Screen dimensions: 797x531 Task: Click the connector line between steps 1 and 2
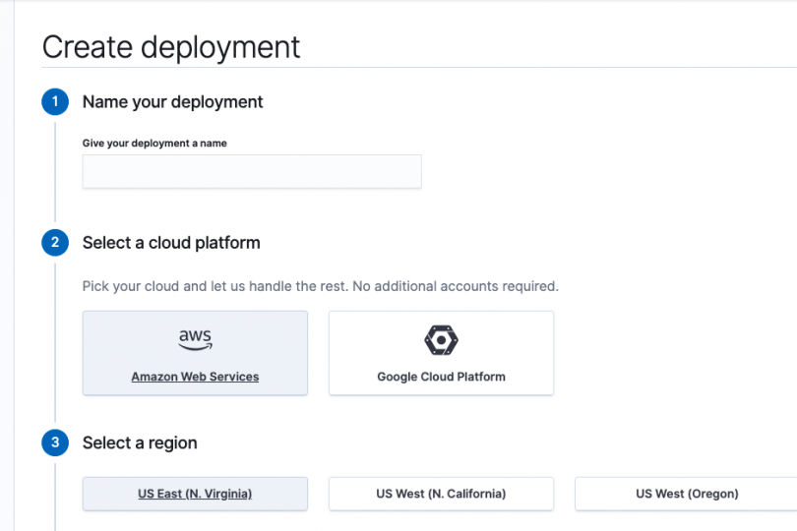[55, 172]
